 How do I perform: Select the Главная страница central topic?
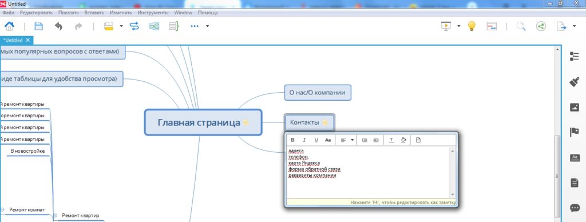[203, 122]
